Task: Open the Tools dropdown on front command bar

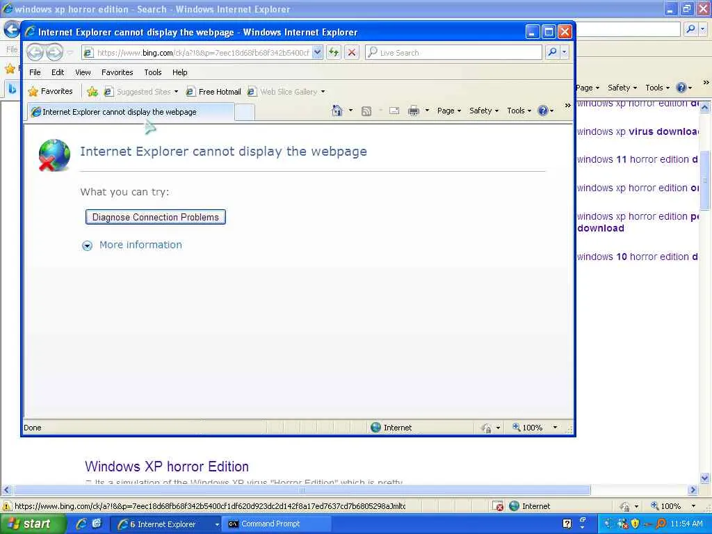Action: tap(519, 111)
